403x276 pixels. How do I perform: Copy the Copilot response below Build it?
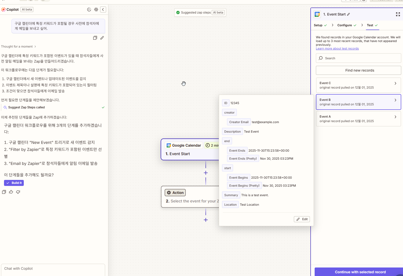pyautogui.click(x=4, y=192)
